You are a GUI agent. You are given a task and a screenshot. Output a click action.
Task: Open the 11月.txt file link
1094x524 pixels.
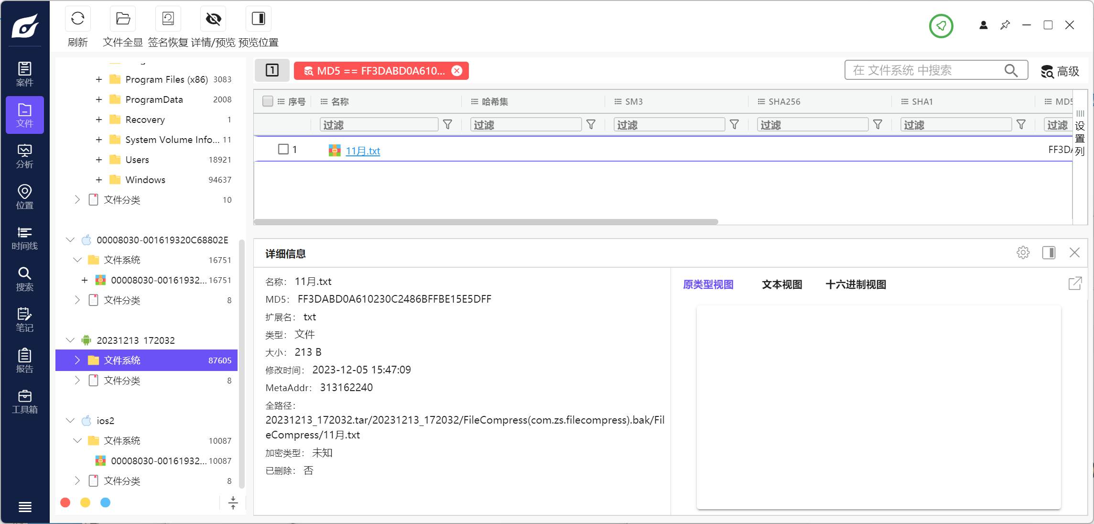point(363,151)
